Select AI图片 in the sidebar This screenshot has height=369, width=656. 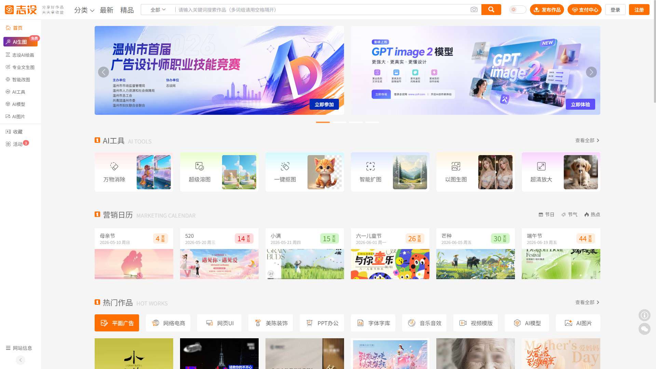click(x=15, y=117)
